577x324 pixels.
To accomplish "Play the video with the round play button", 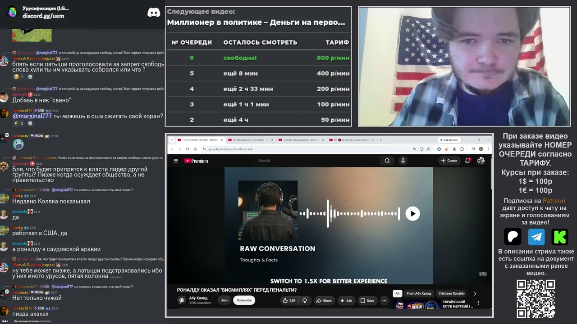I will click(412, 214).
